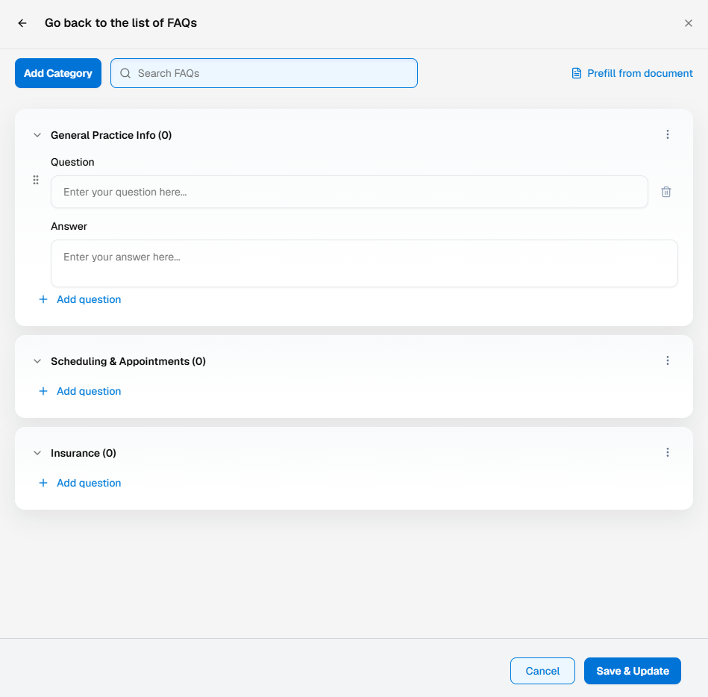Open General Practice Info three-dot menu

pos(668,134)
